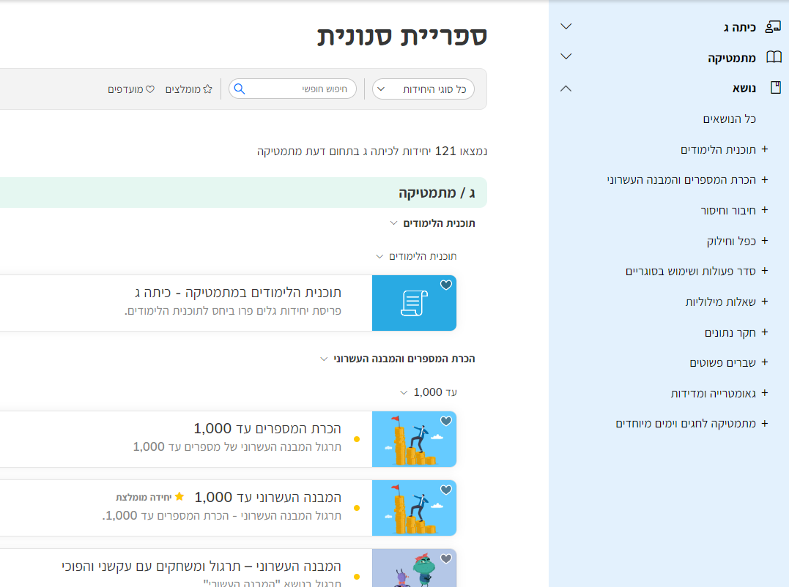The width and height of the screenshot is (789, 587).
Task: Favorite the המבנה העשרוני עד 1,000 heart
Action: coord(446,490)
